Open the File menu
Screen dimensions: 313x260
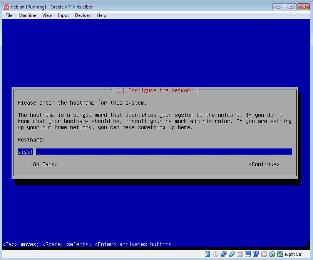(x=9, y=15)
